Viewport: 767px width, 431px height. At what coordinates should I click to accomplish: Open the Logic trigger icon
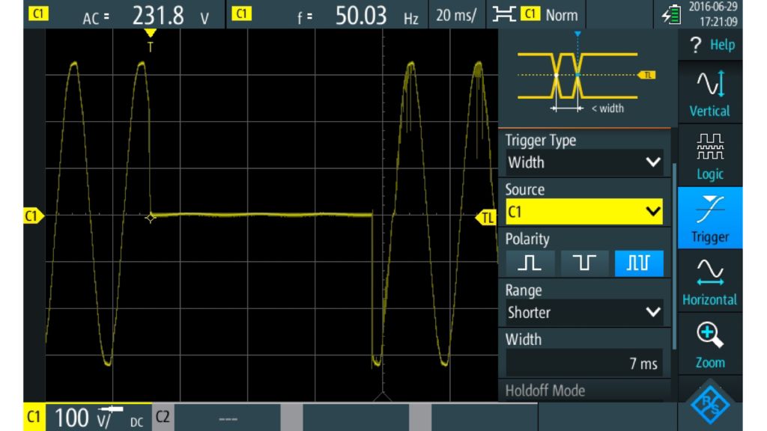point(709,153)
